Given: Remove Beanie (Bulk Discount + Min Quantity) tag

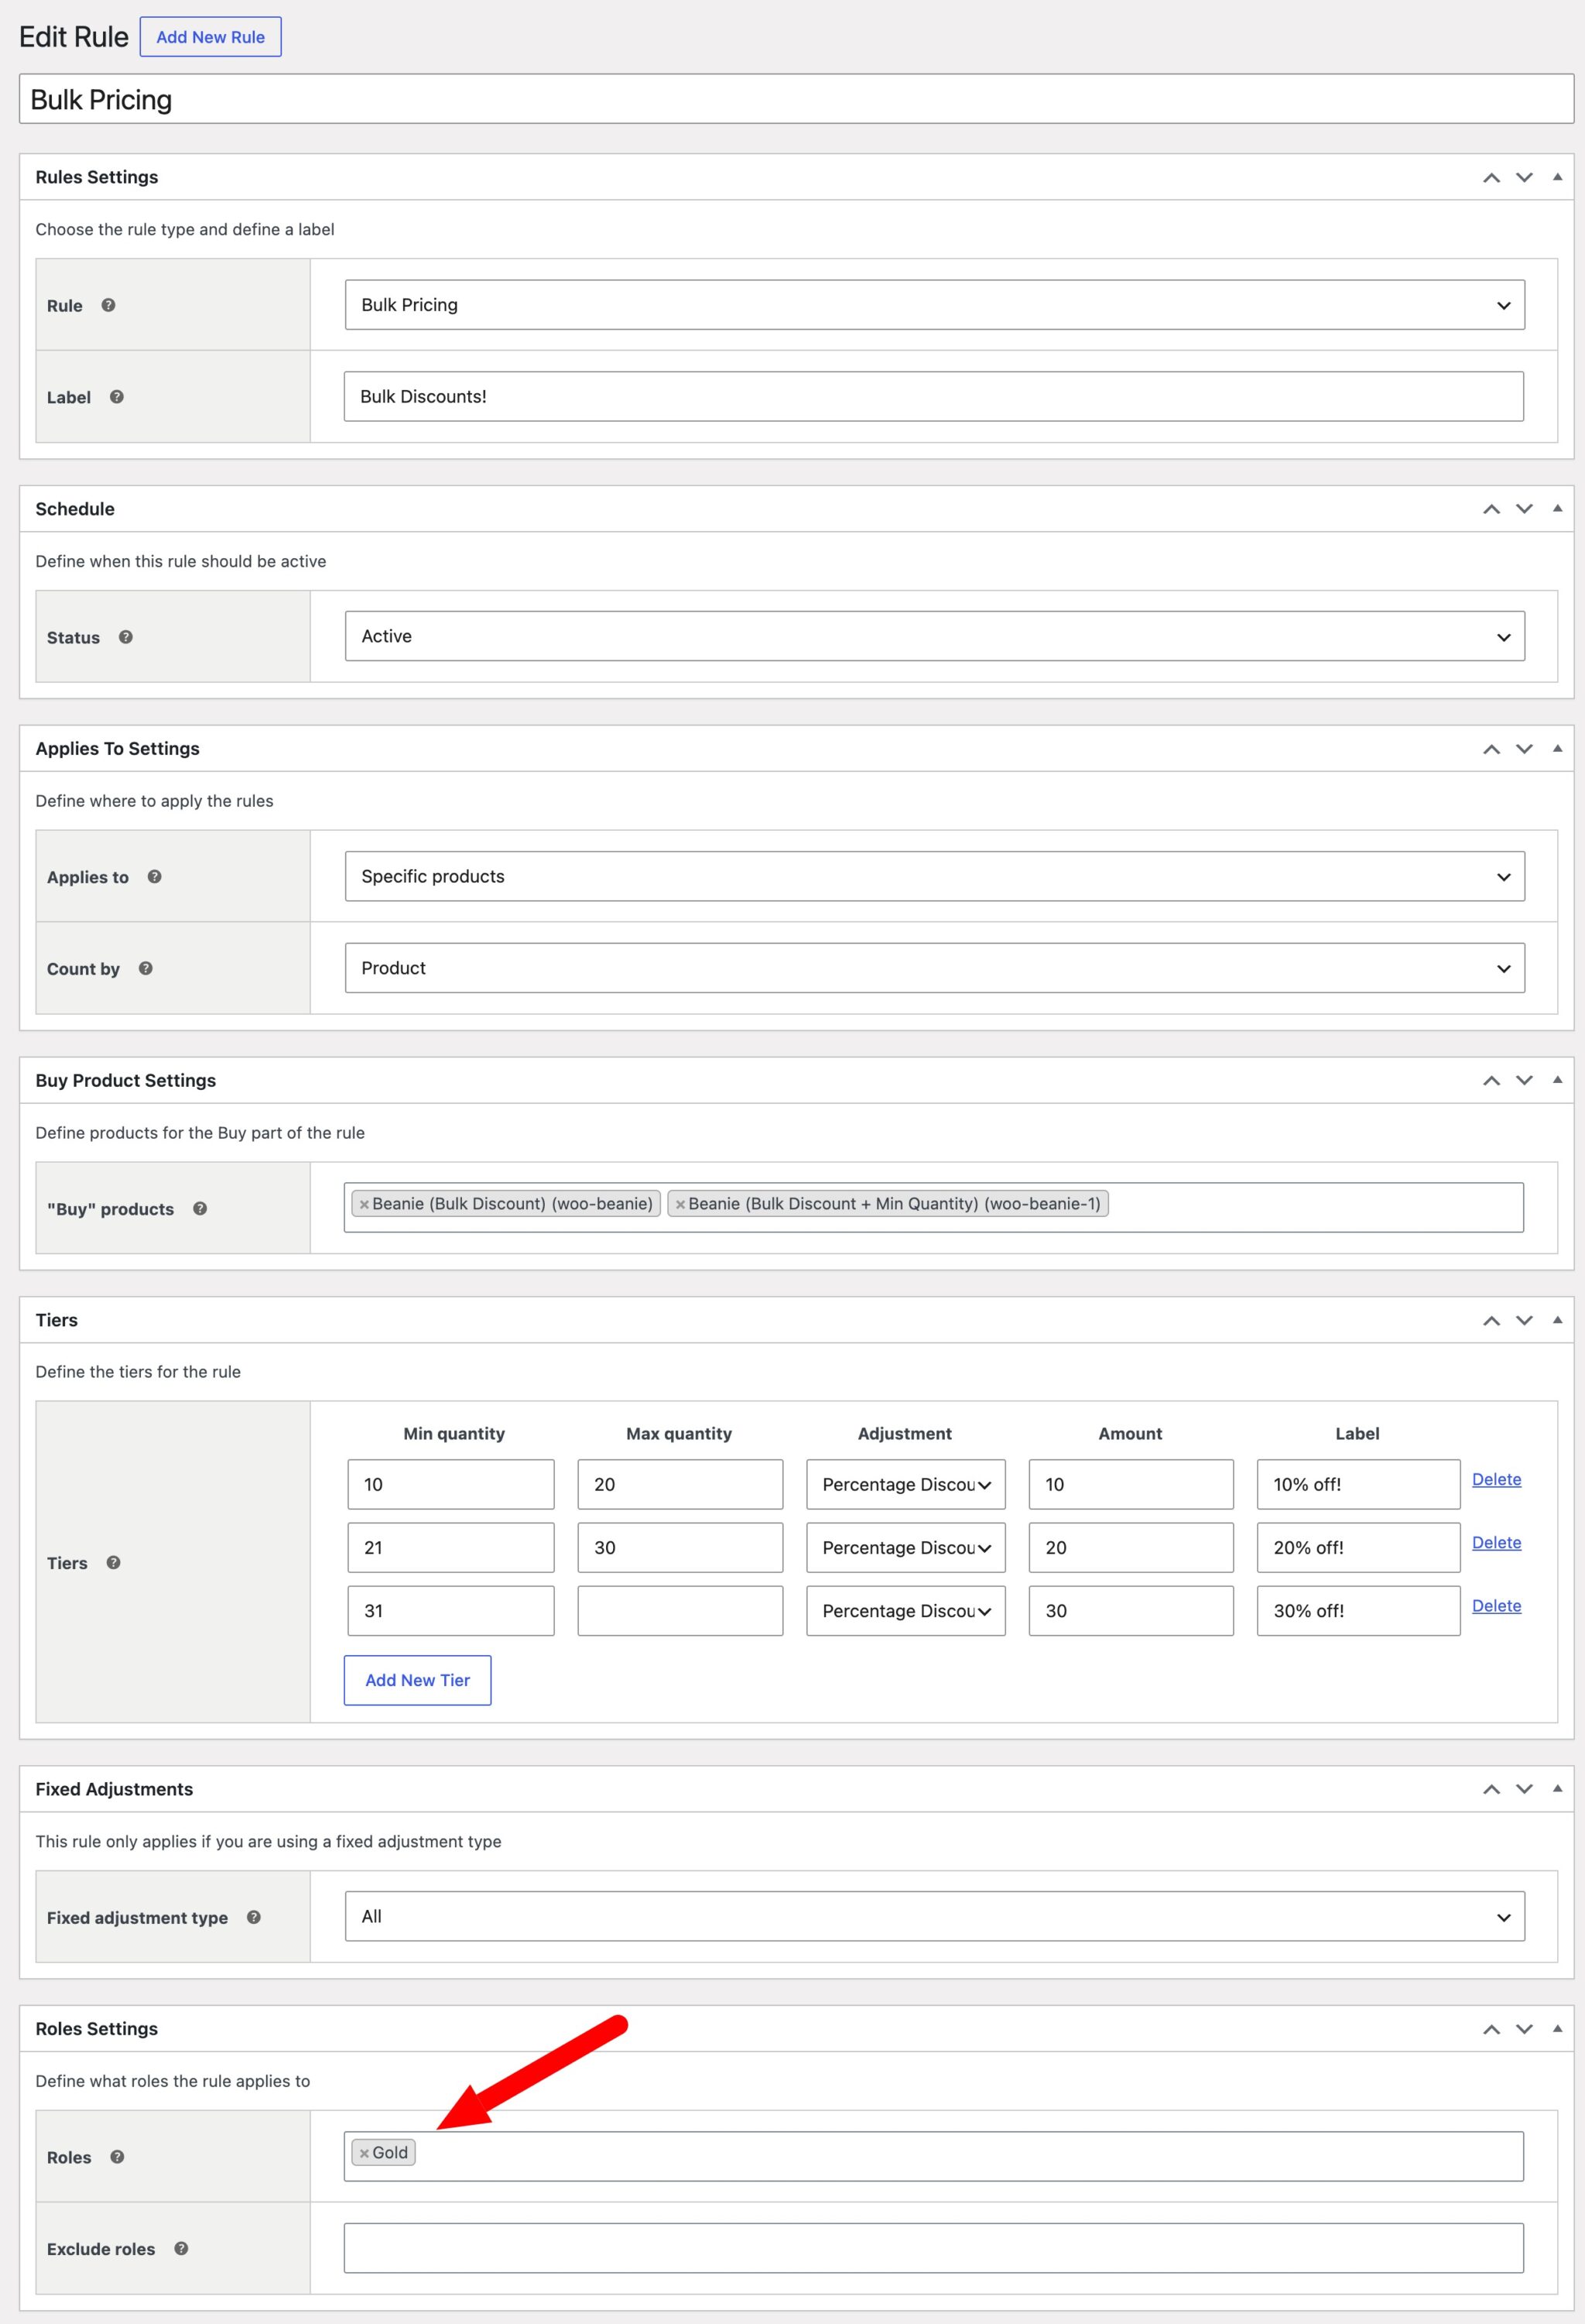Looking at the screenshot, I should [680, 1204].
